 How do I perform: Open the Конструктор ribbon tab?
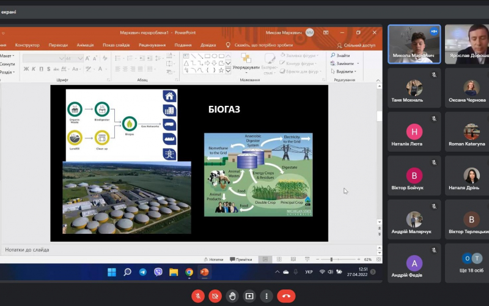click(28, 45)
